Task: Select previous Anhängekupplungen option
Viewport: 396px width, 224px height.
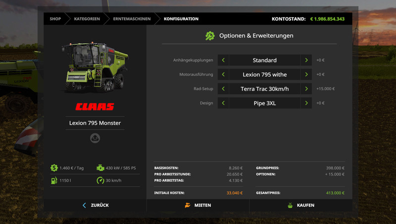Action: tap(223, 60)
